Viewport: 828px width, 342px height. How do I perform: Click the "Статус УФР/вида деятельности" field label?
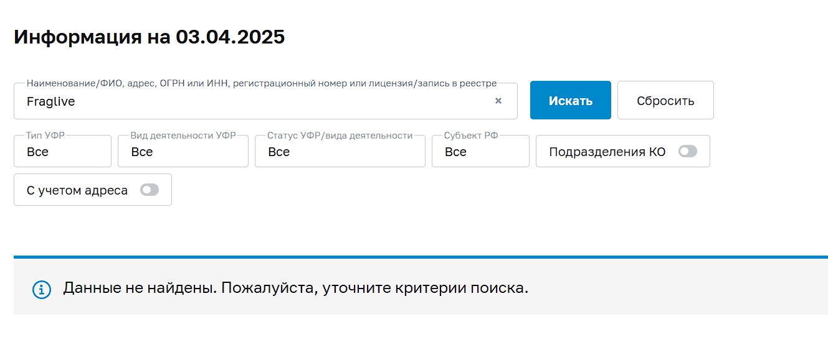pos(340,136)
